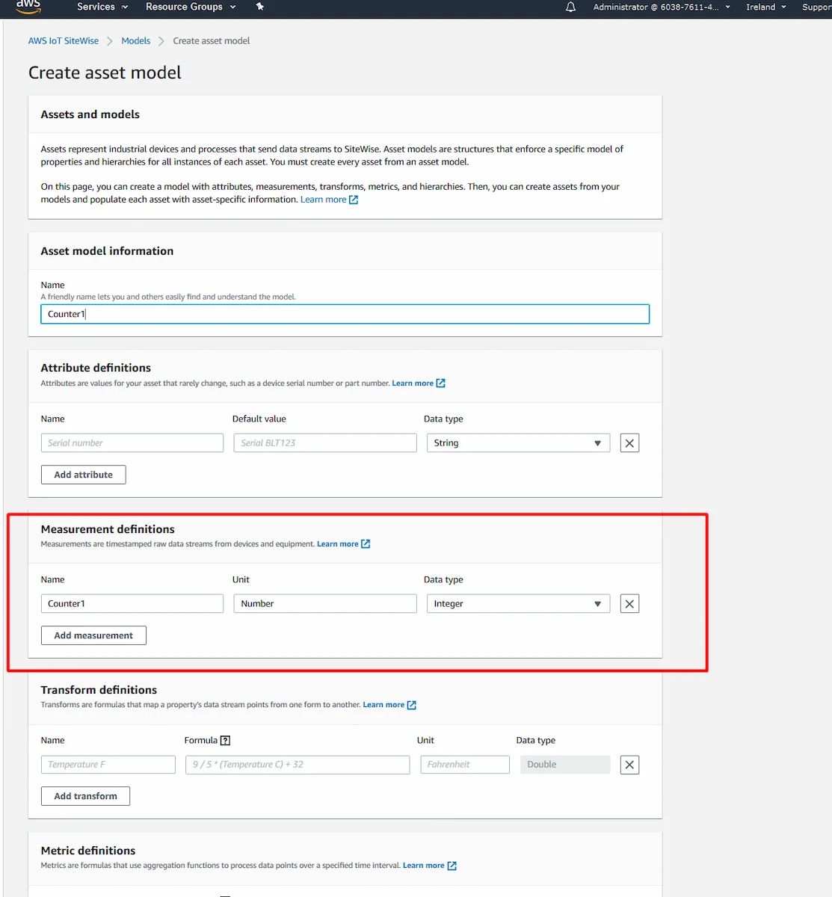Click the transform Name field (Temperature F)
This screenshot has width=832, height=897.
(x=108, y=765)
